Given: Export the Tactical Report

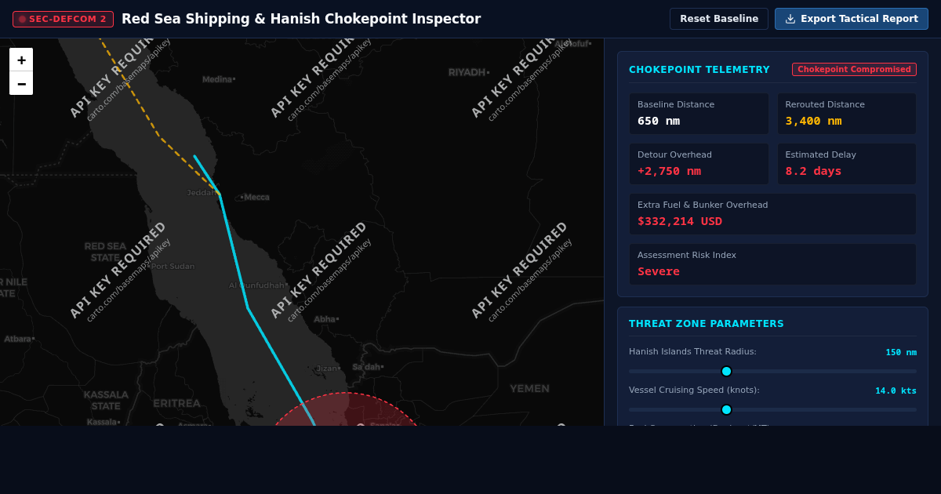Looking at the screenshot, I should click(x=852, y=19).
